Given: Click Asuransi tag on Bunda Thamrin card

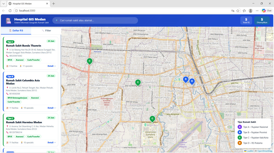Looking at the screenshot, I should (x=20, y=60).
